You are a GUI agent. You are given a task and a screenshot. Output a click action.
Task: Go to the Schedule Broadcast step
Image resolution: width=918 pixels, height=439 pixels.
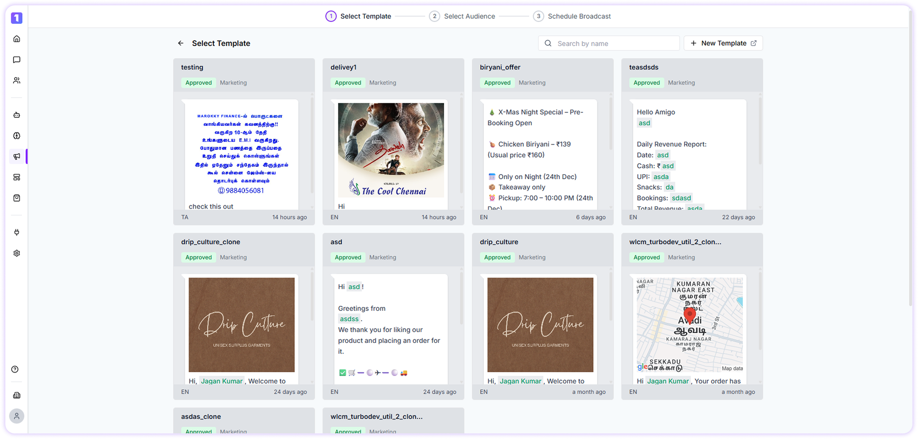pos(572,16)
